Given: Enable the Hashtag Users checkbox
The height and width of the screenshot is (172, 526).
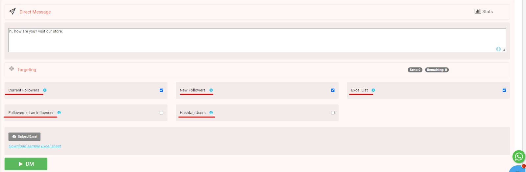Looking at the screenshot, I should point(333,113).
